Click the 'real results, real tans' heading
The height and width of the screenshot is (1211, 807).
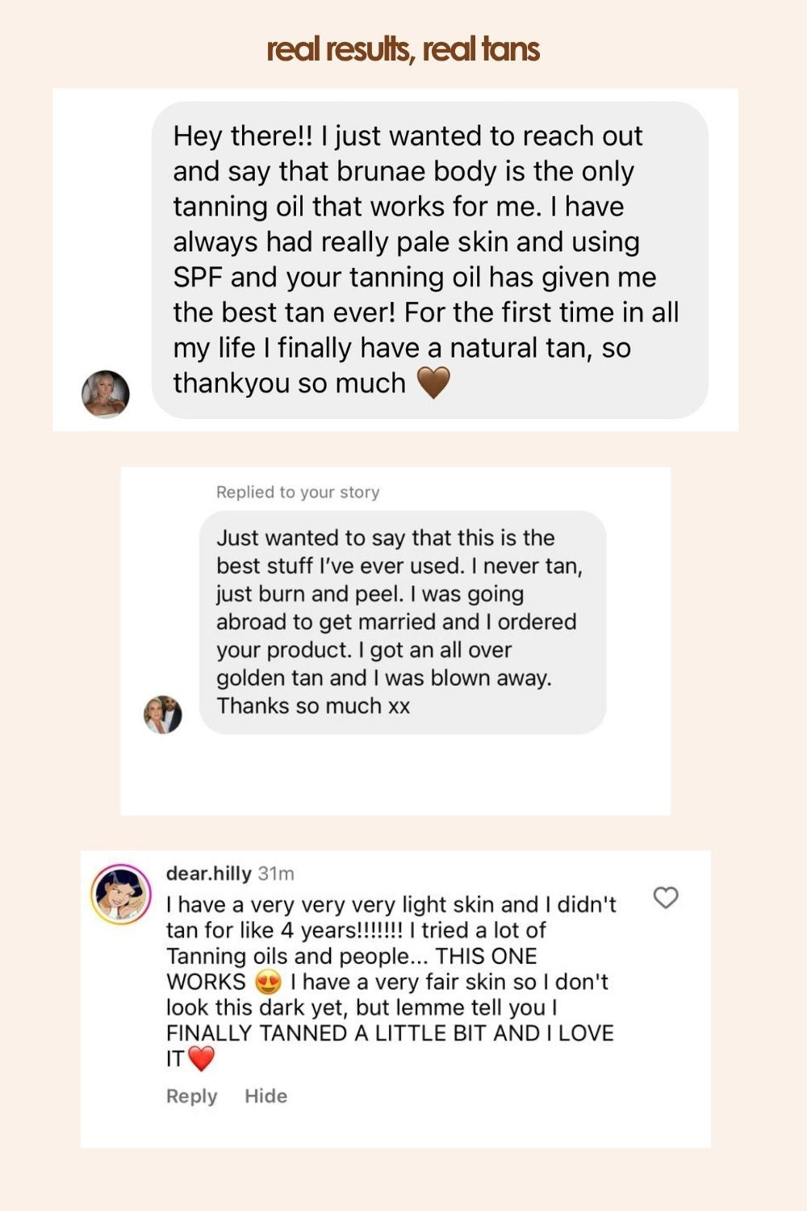pos(403,50)
